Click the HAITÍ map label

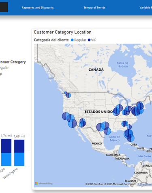point(141,148)
